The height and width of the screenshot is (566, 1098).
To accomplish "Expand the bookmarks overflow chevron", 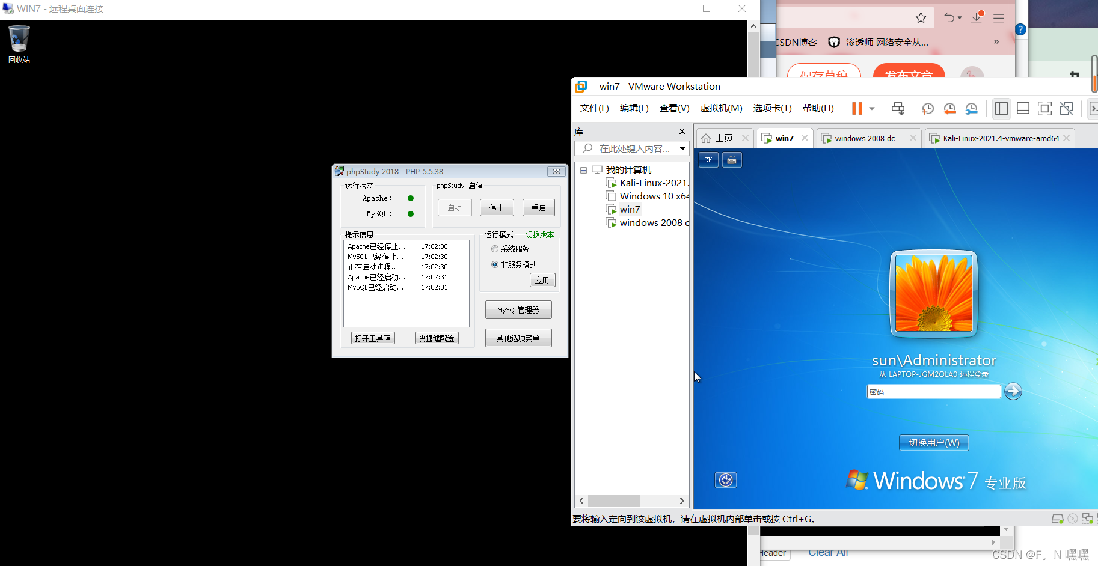I will (x=996, y=41).
